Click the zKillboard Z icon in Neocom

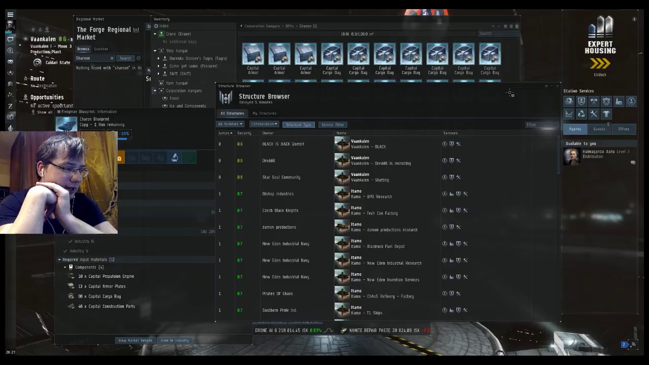click(10, 106)
